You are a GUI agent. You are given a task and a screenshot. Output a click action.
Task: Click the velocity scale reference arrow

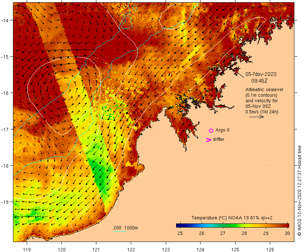pos(257,117)
